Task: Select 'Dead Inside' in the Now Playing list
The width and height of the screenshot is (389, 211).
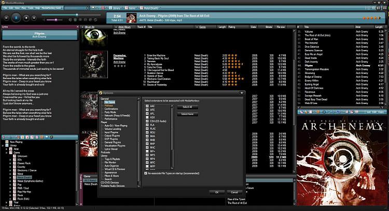Action: point(341,58)
